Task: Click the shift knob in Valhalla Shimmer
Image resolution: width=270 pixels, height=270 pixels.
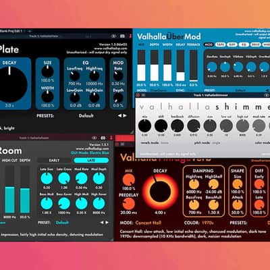Action: pyautogui.click(x=161, y=126)
